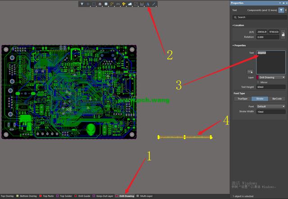Select the snap crosshair (plus) tool
Image resolution: width=288 pixels, height=199 pixels.
[x=88, y=4]
